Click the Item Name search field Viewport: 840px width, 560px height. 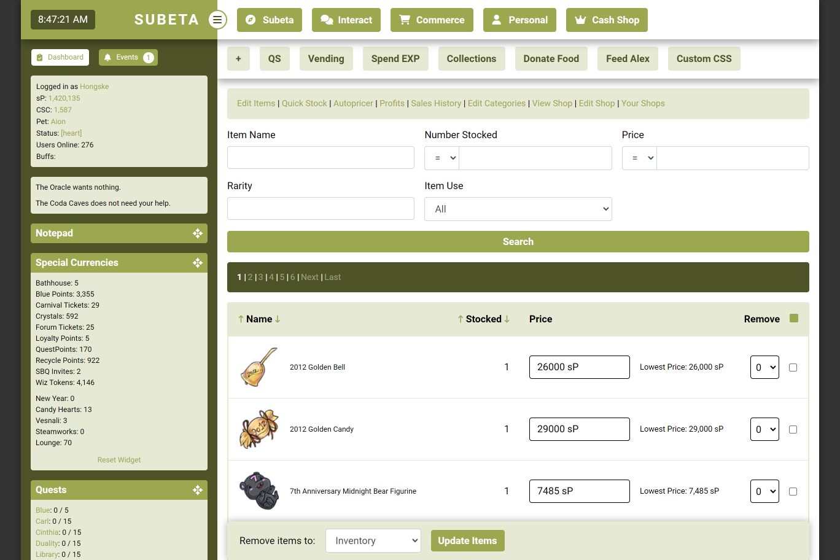coord(321,158)
